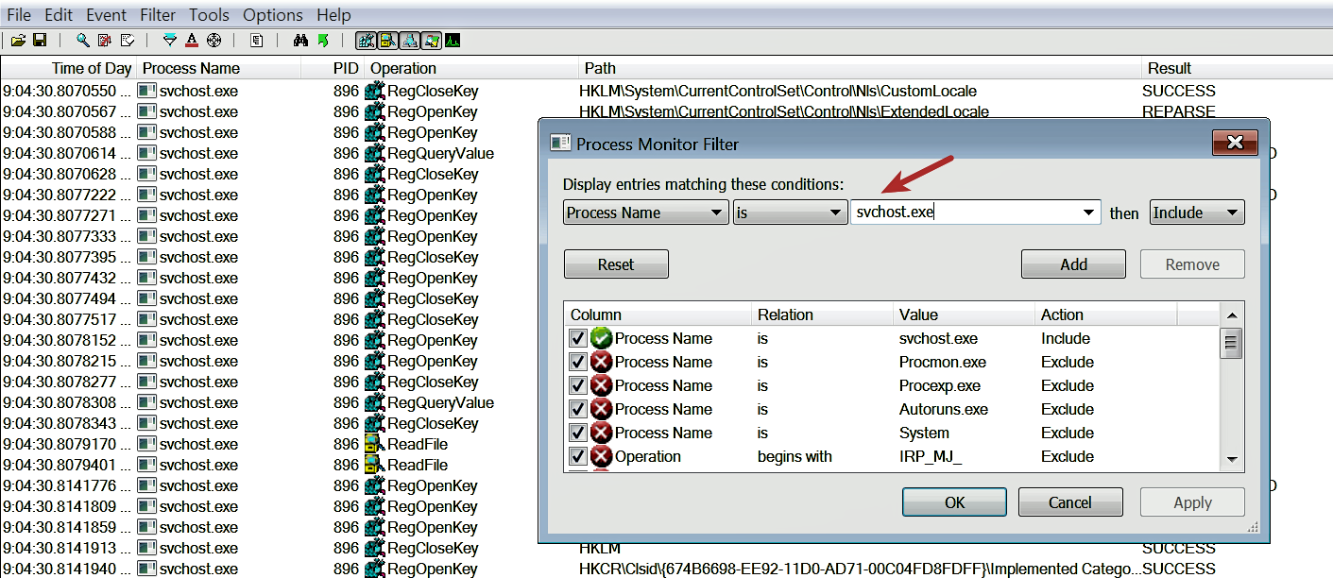The width and height of the screenshot is (1333, 578).
Task: Open the Options menu
Action: (273, 15)
